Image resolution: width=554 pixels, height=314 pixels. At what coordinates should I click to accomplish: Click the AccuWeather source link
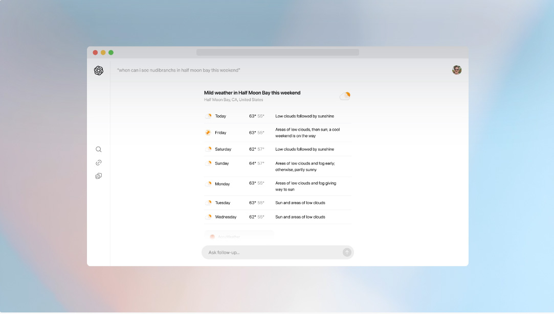[239, 236]
